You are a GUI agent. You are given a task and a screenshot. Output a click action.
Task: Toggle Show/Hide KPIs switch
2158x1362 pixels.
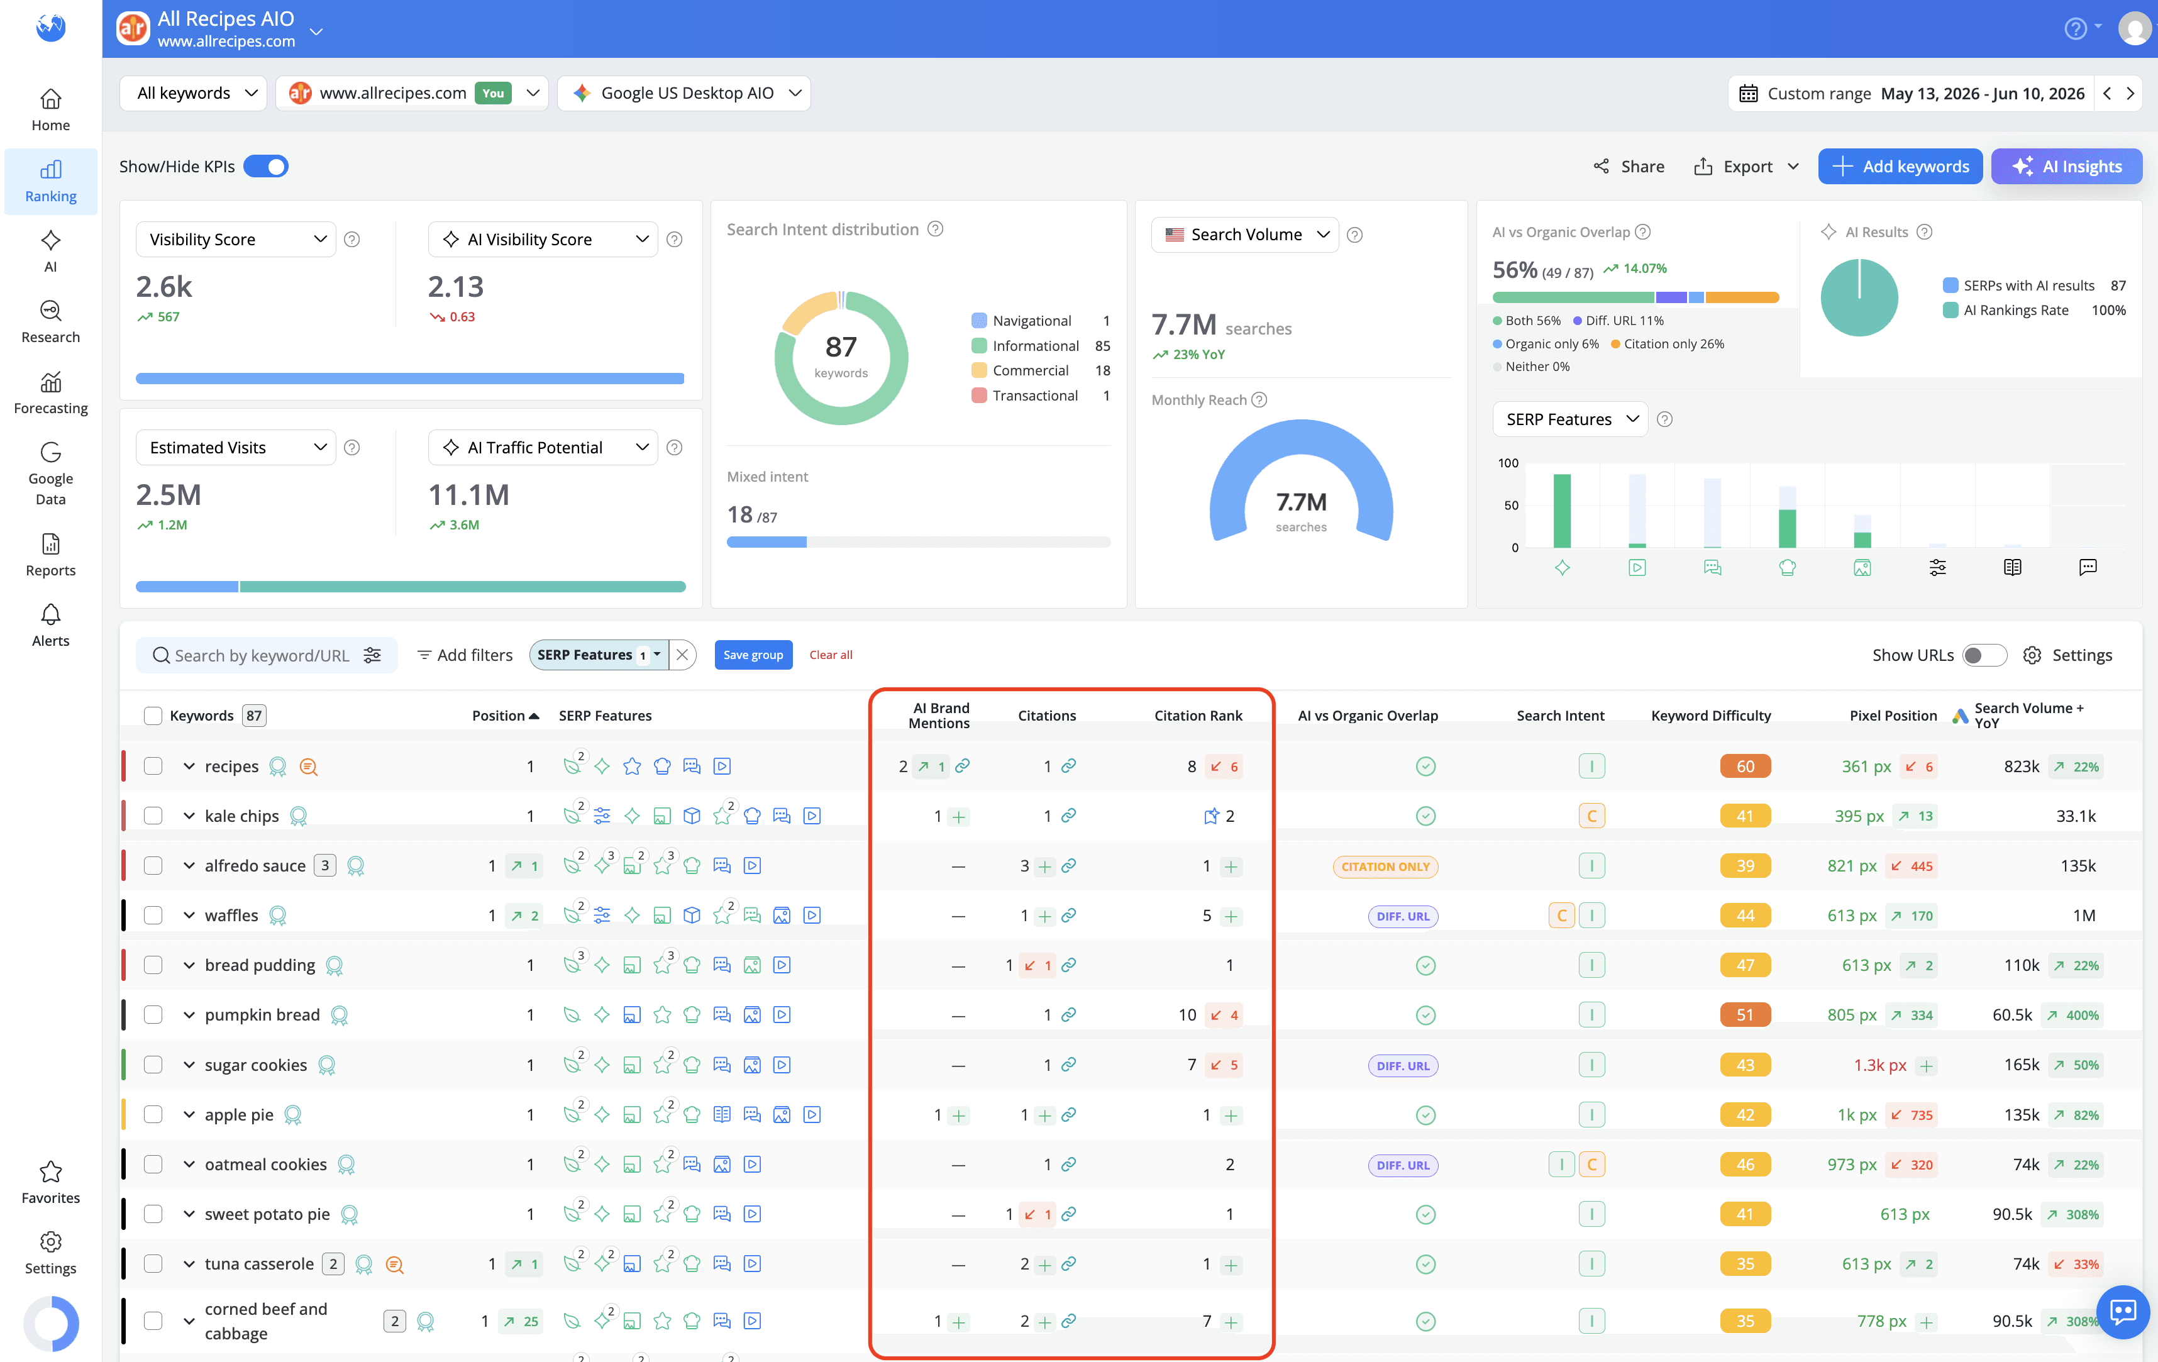click(266, 167)
